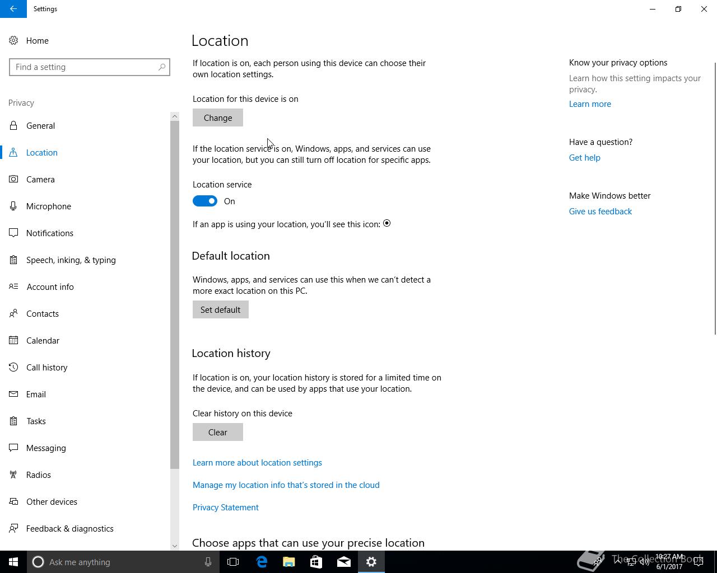Click the Notifications icon in the sidebar
This screenshot has height=573, width=717.
coord(13,233)
